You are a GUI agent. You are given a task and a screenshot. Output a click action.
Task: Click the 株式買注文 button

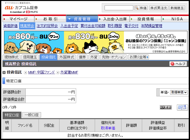pos(159,8)
